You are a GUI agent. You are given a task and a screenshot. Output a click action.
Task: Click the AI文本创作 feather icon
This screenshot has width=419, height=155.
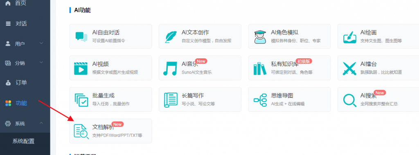click(171, 37)
